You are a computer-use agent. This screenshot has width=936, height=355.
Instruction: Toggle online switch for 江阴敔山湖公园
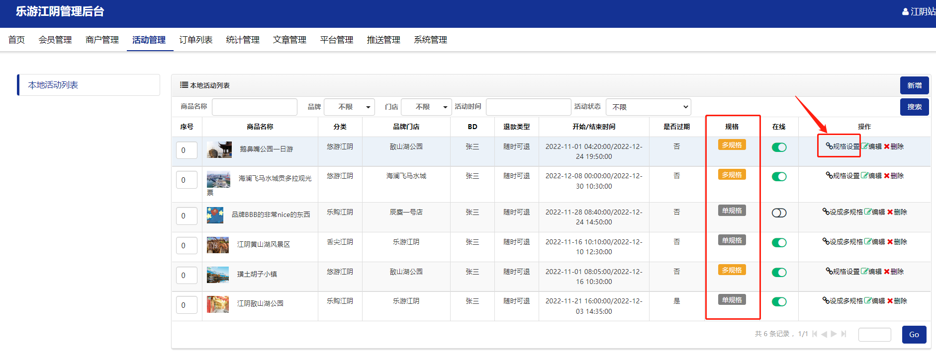click(779, 302)
